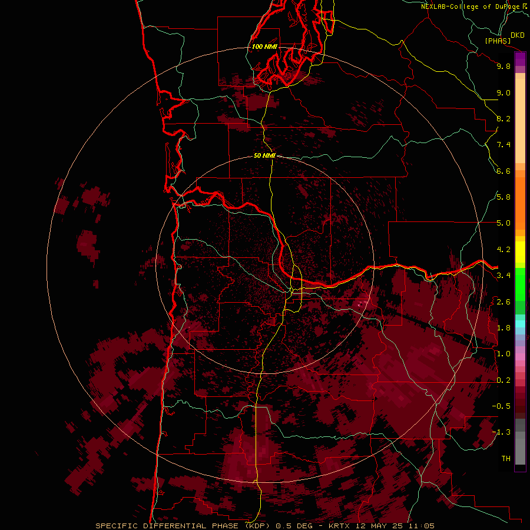Click the 5.0 value on the scale
This screenshot has width=530, height=530.
tap(503, 223)
